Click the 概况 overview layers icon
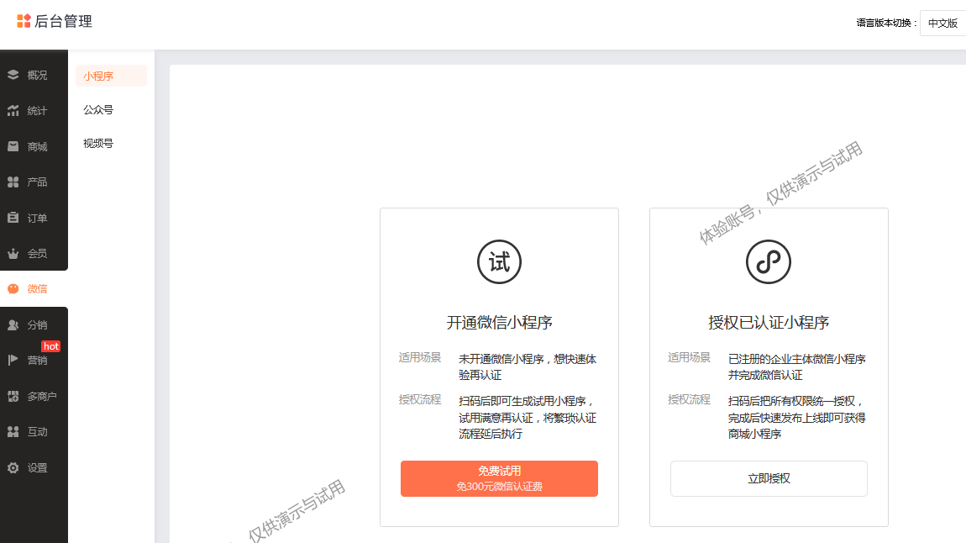Screen dimensions: 966x543 tap(13, 75)
